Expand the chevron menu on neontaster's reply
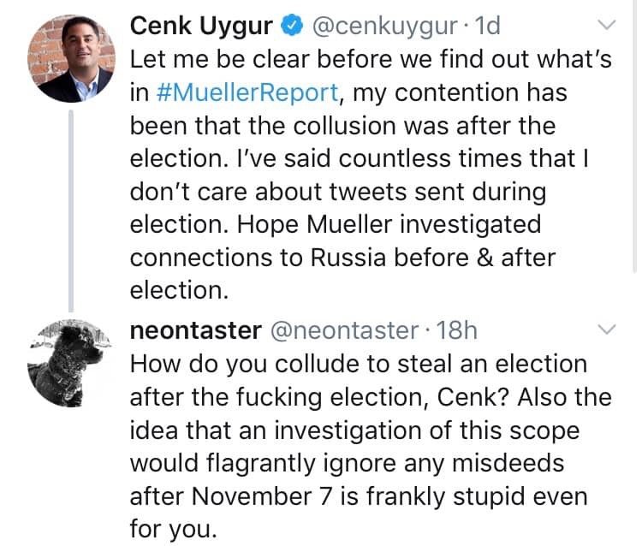The height and width of the screenshot is (546, 642). pos(605,329)
